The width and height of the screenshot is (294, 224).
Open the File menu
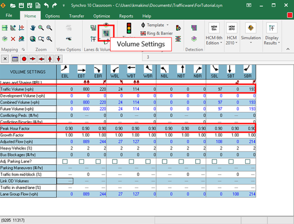point(9,15)
